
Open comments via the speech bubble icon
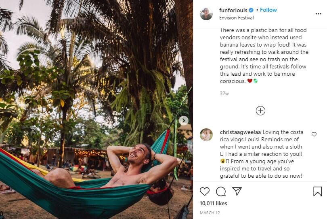pos(221,191)
